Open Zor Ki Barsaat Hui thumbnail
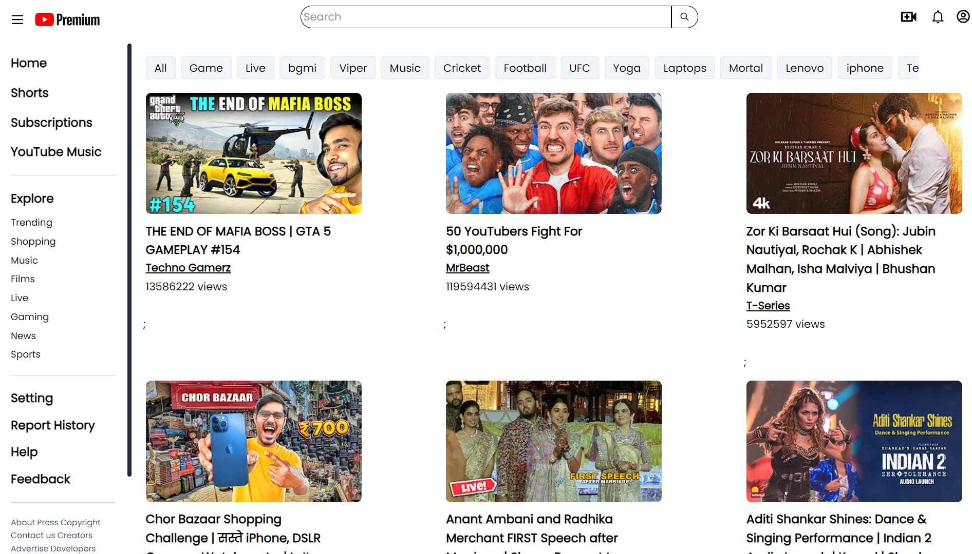Screen dimensions: 972x554 click(854, 153)
